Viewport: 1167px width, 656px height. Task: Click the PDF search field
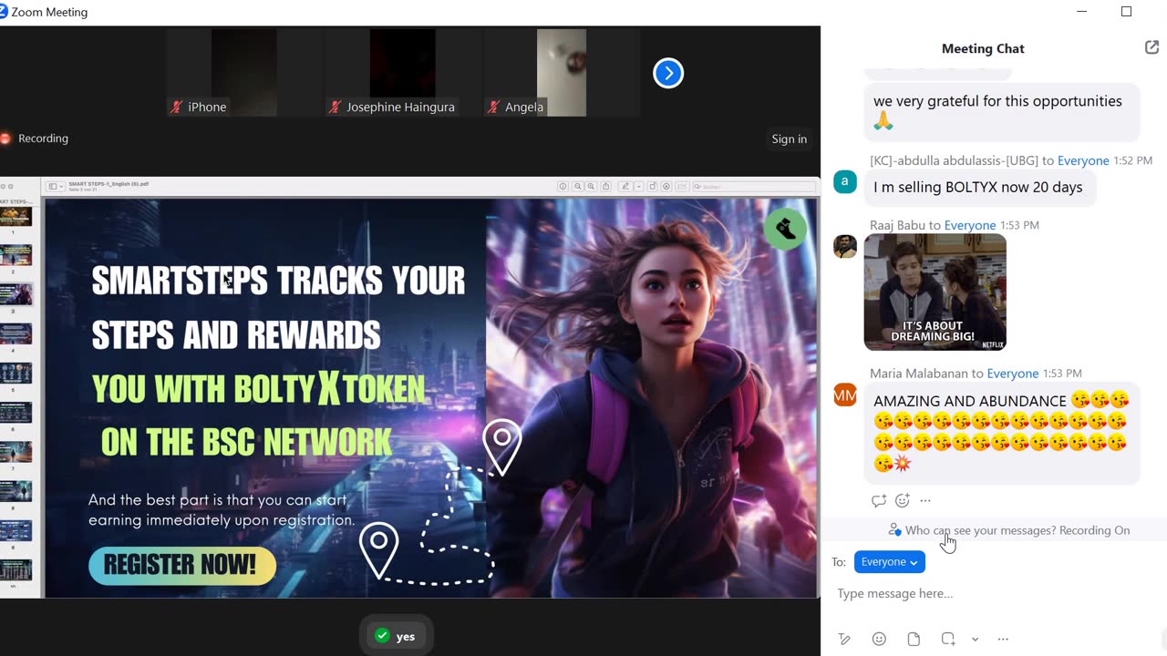[x=754, y=187]
